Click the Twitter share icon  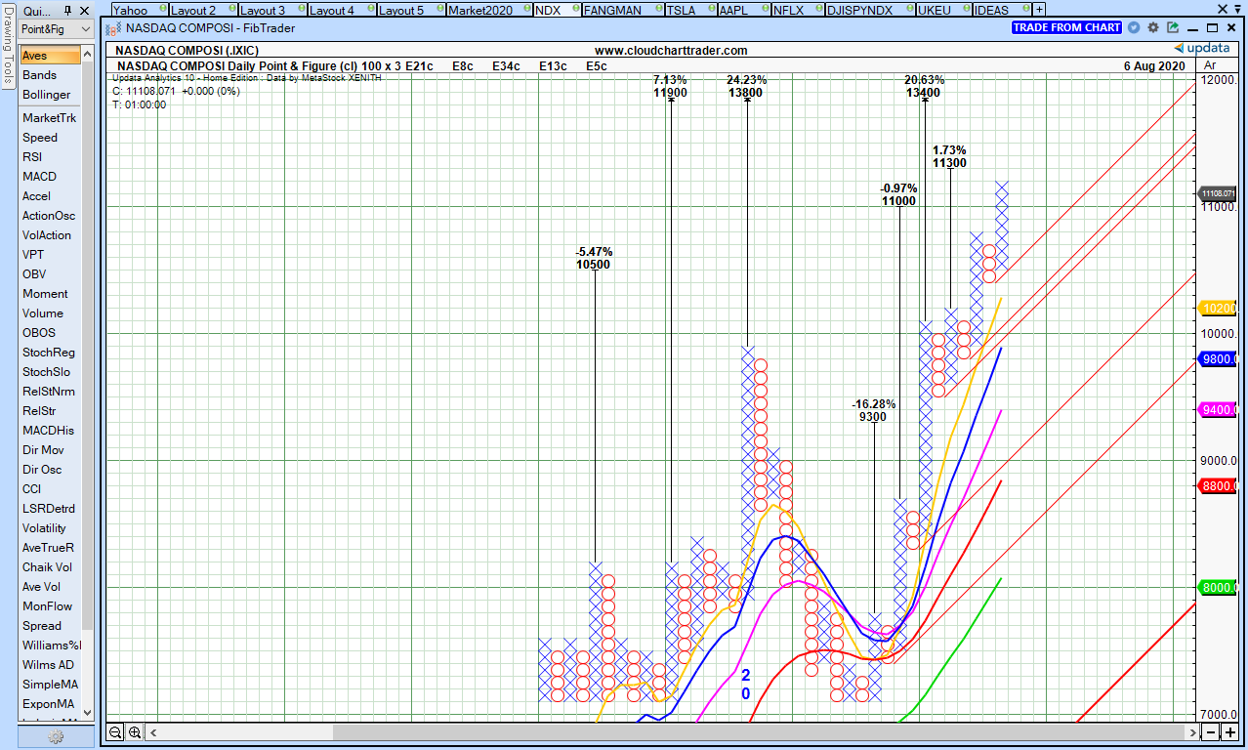1134,27
